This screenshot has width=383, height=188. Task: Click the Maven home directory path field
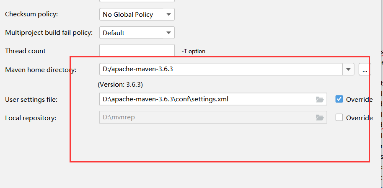point(221,70)
